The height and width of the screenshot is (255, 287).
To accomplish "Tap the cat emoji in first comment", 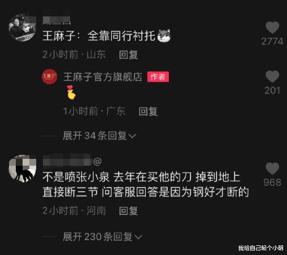I will [x=164, y=36].
